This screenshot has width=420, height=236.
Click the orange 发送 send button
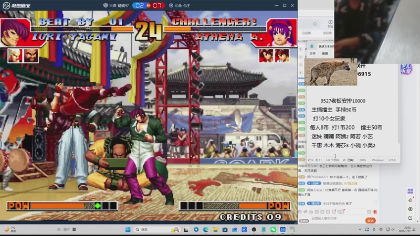(x=371, y=220)
